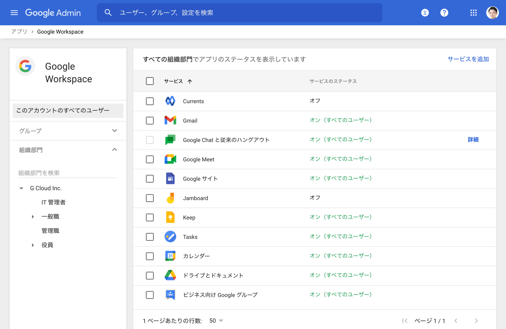Screen dimensions: 506x329
Task: Click Currents status オフ
Action: coord(315,101)
